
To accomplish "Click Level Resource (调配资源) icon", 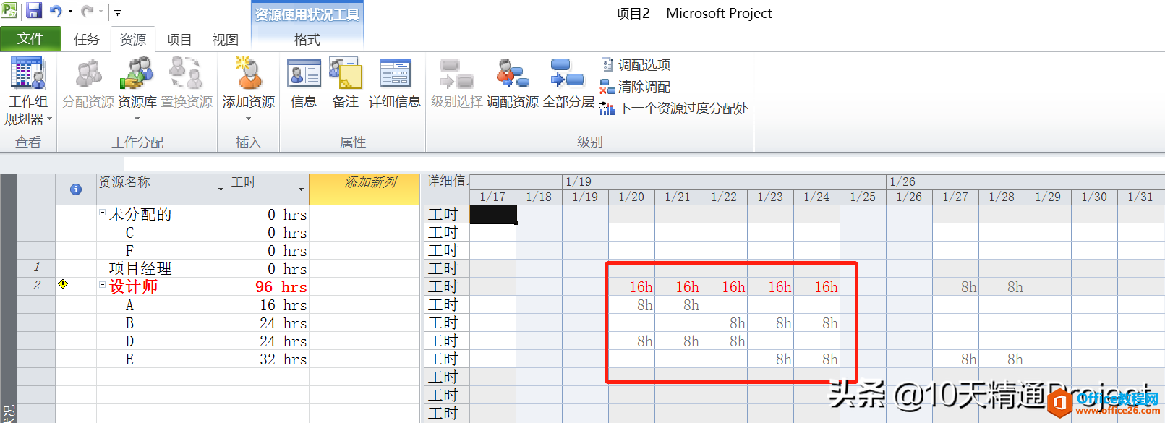I will point(512,75).
